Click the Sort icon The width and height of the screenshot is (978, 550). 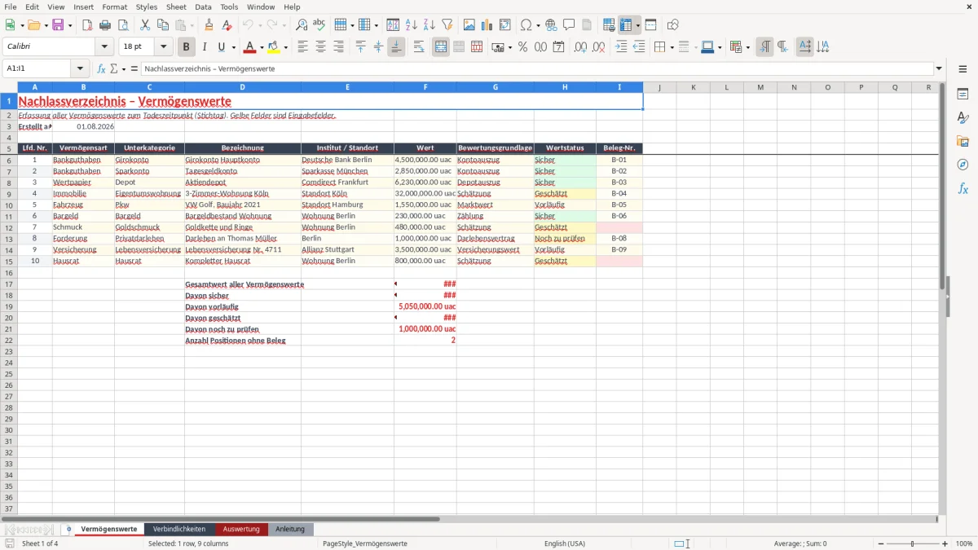pyautogui.click(x=393, y=25)
